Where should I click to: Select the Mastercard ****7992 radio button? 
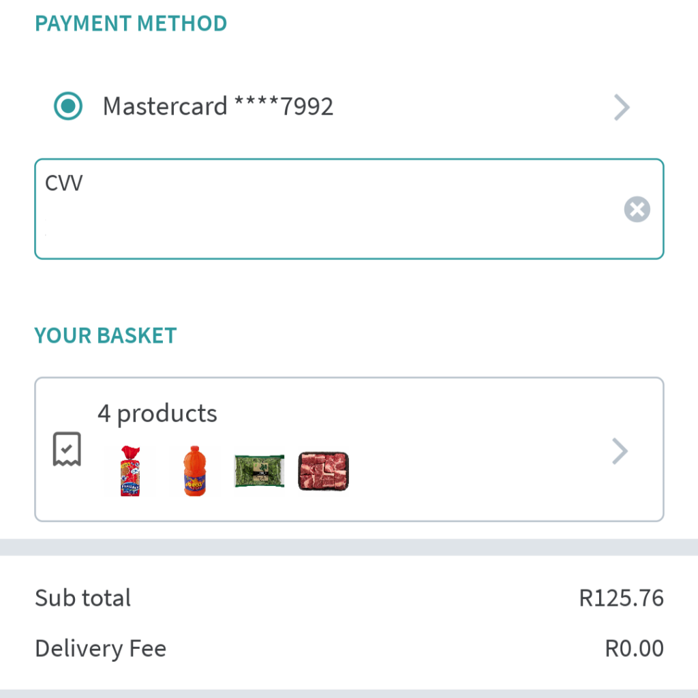pos(68,106)
